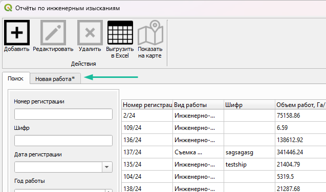Focus the Шифр search field

coord(63,141)
